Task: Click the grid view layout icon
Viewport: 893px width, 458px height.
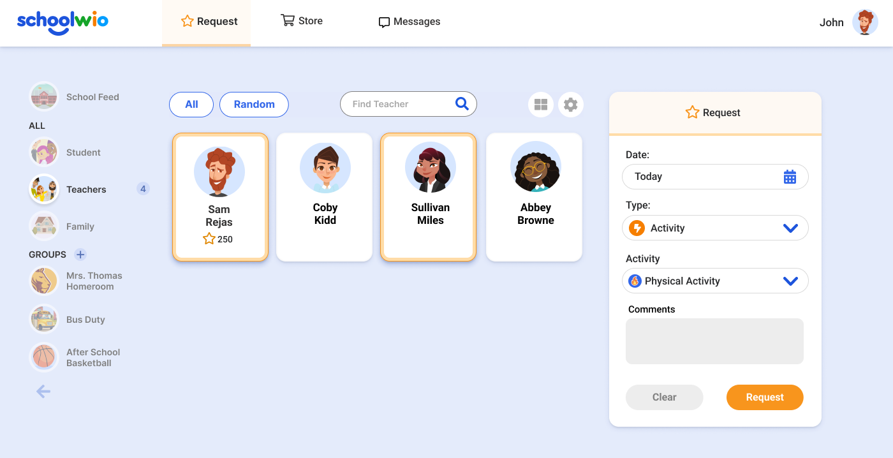Action: [541, 105]
